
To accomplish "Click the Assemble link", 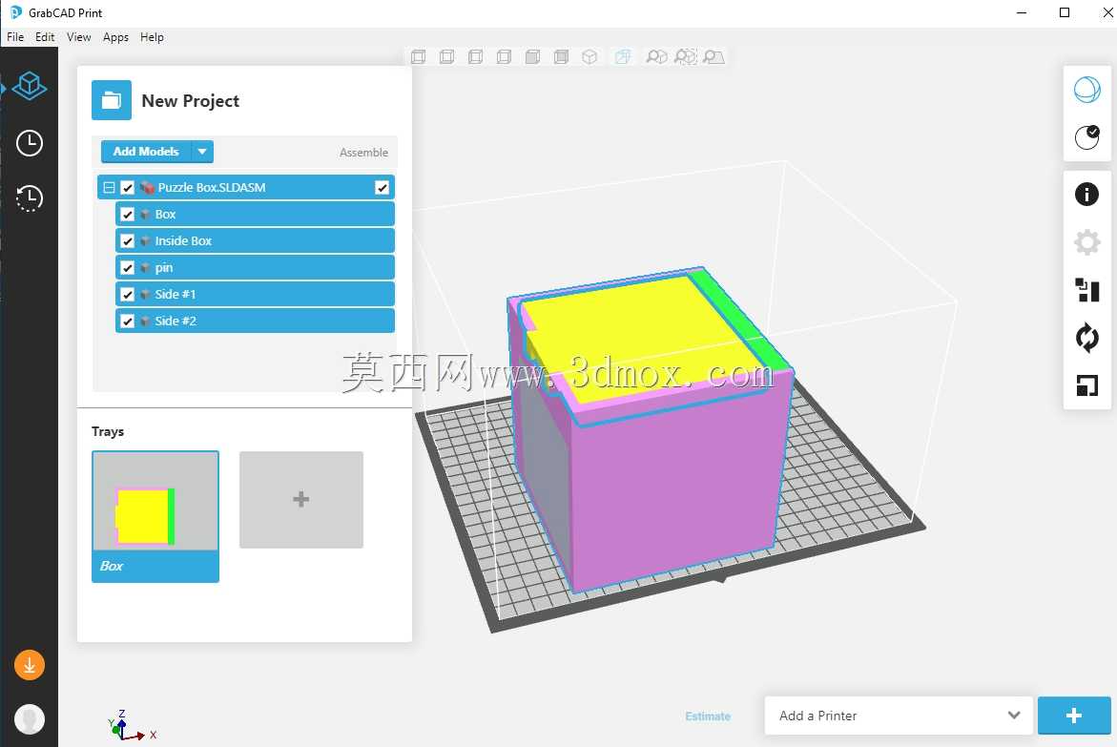I will point(363,153).
